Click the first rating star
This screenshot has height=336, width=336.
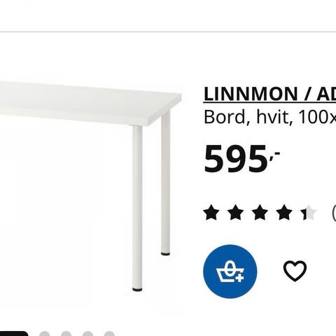[x=211, y=212]
